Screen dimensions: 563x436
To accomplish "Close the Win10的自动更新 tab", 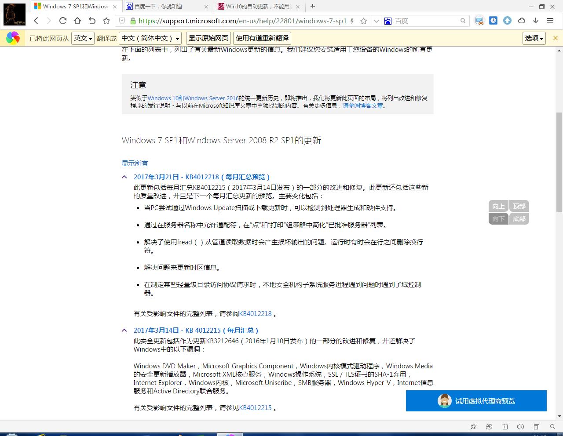I will click(298, 7).
